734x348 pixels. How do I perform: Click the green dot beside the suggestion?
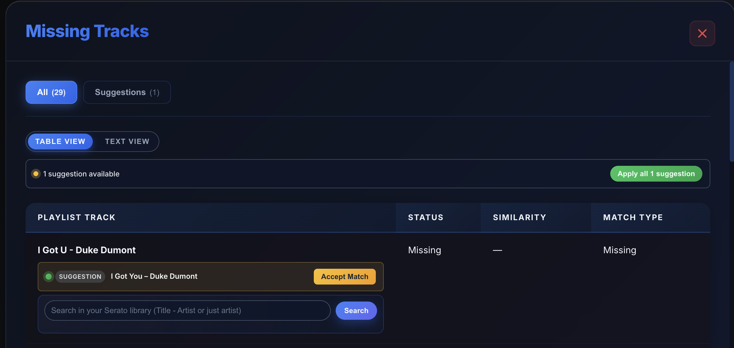(x=48, y=276)
